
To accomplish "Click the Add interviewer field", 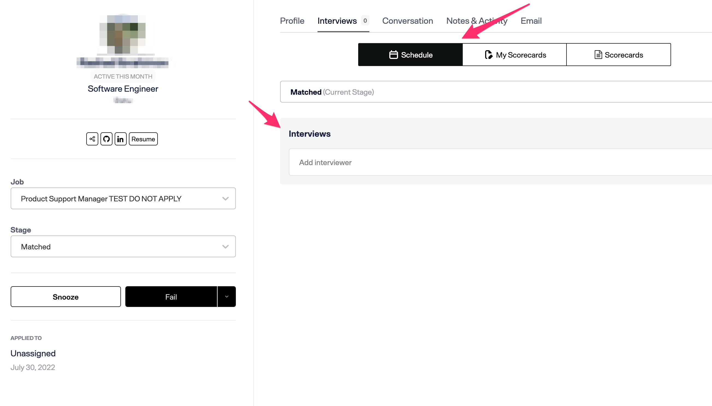I will (325, 162).
